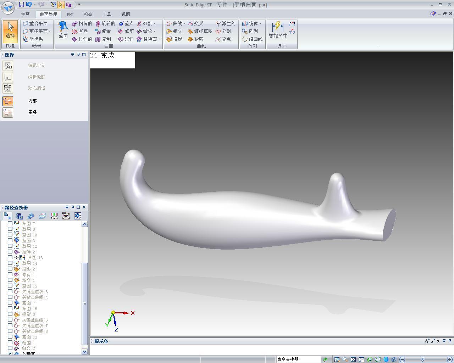The width and height of the screenshot is (454, 363).
Task: Click the Offset (偏置) surface tool
Action: [103, 31]
